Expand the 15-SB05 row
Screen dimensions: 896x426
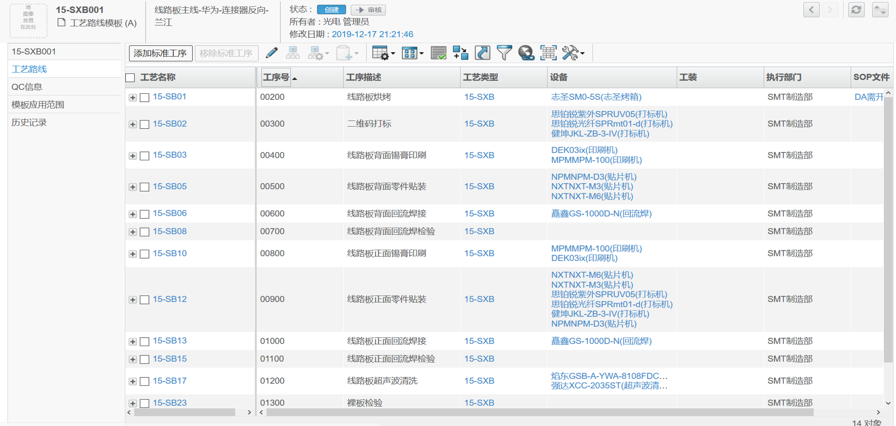(x=133, y=187)
